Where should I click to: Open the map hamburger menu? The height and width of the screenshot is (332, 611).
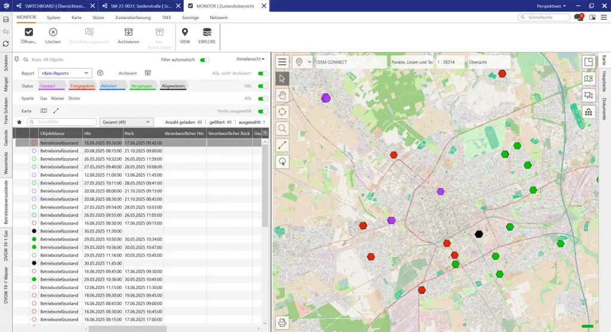(283, 62)
